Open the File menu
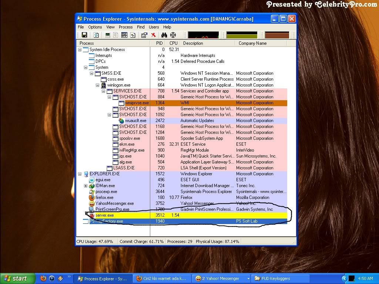Image resolution: width=379 pixels, height=284 pixels. tap(81, 27)
